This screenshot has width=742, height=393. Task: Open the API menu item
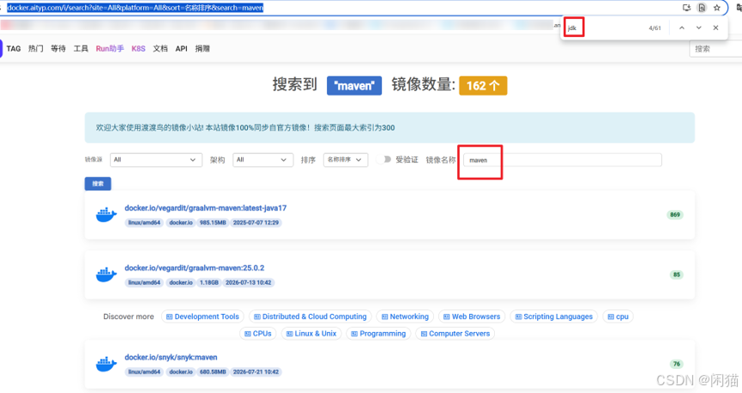click(x=181, y=49)
